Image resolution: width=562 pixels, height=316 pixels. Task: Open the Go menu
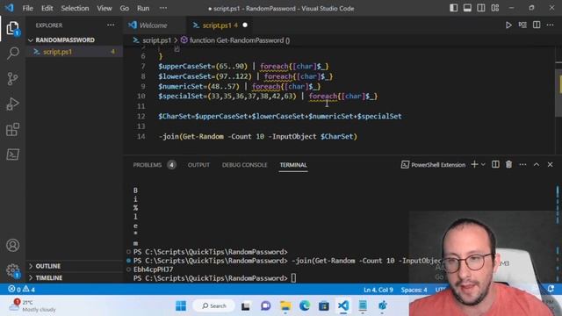pyautogui.click(x=125, y=8)
